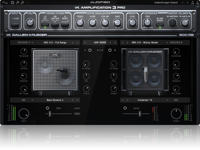Select previous mic before Condenser 1A

click(x=122, y=100)
